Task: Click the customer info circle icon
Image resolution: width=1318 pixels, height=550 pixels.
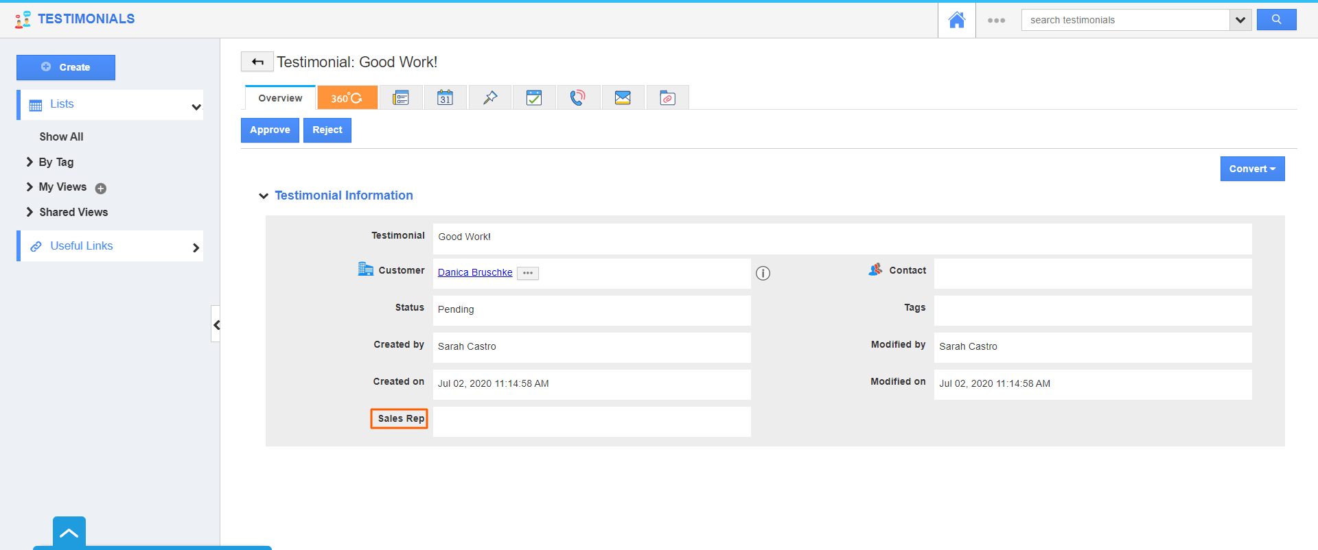Action: click(x=763, y=273)
